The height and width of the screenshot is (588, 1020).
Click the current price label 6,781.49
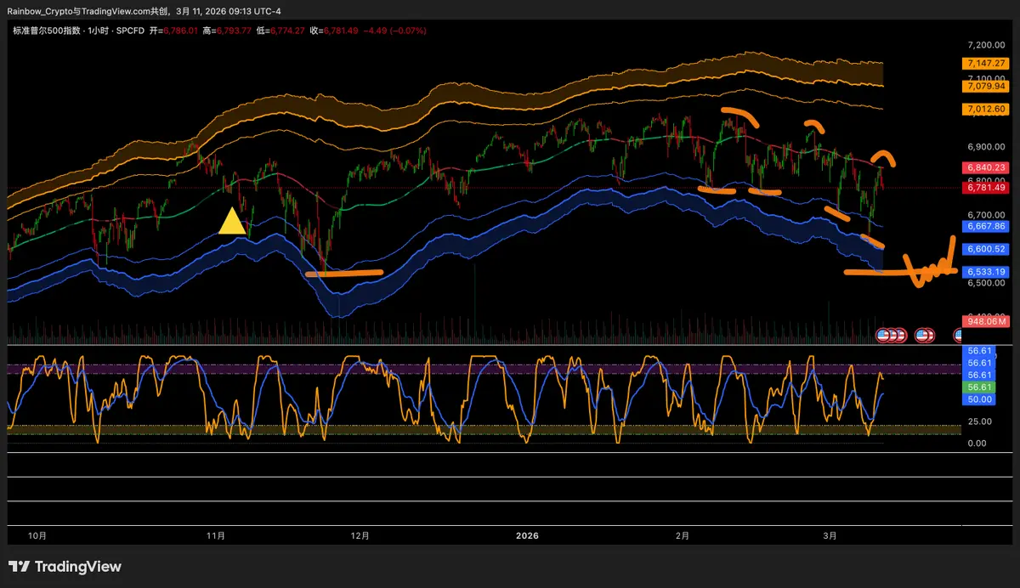(x=984, y=187)
